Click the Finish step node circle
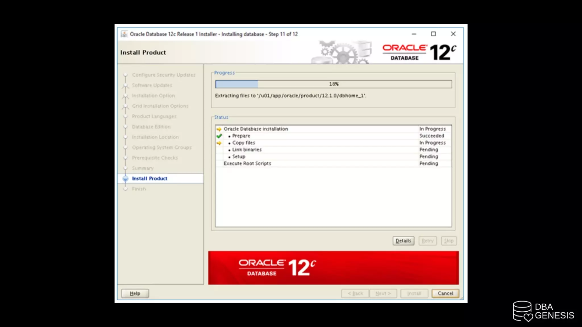 click(x=125, y=189)
